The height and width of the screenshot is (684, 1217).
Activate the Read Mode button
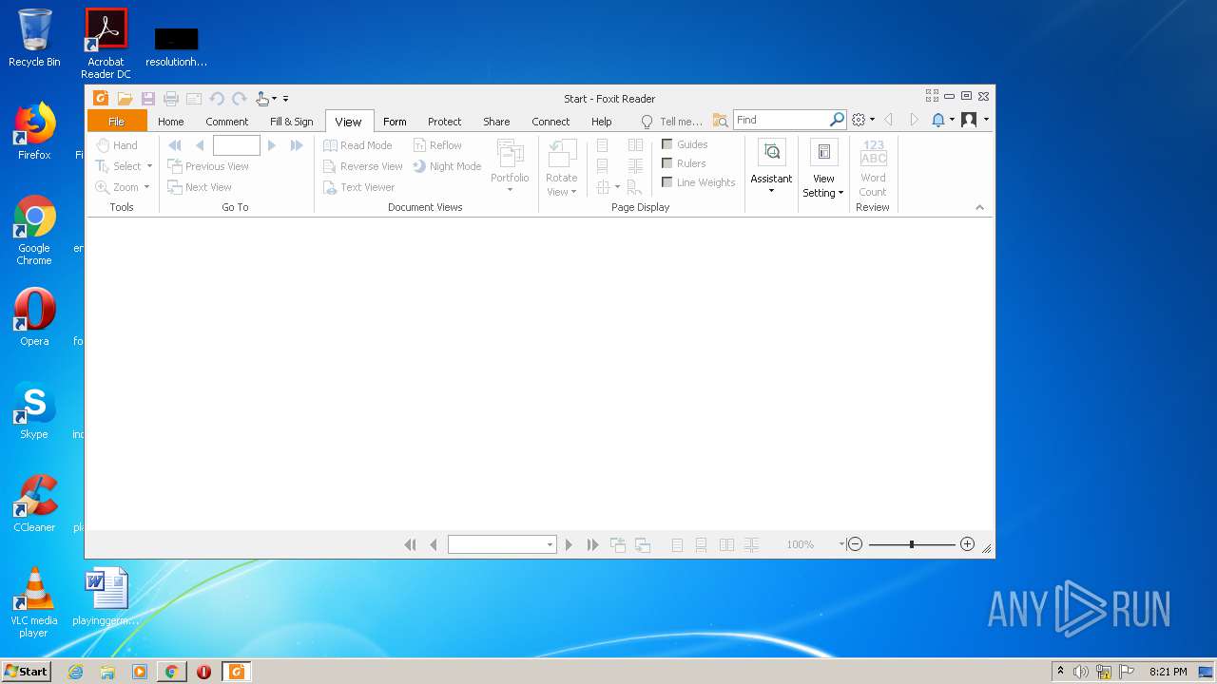pos(357,145)
